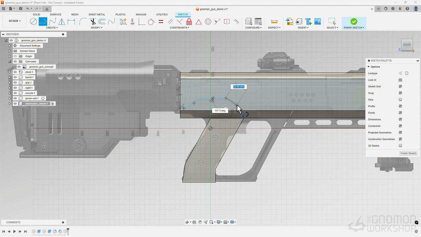Click the Measure ruler icon
Image resolution: width=421 pixels, height=237 pixels.
pyautogui.click(x=274, y=22)
